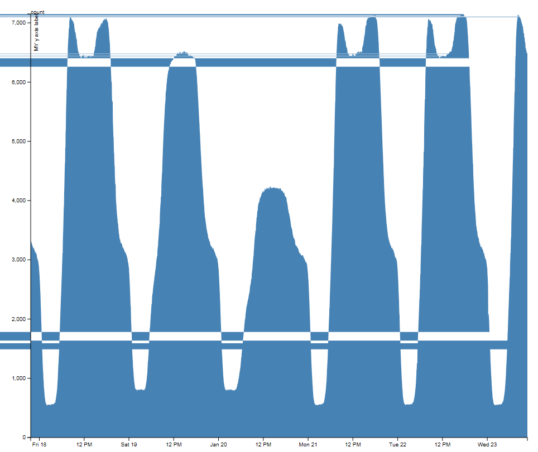Screen dimensions: 538x452
Task: Click the 'Tue 22' x-axis label
Action: (397, 444)
